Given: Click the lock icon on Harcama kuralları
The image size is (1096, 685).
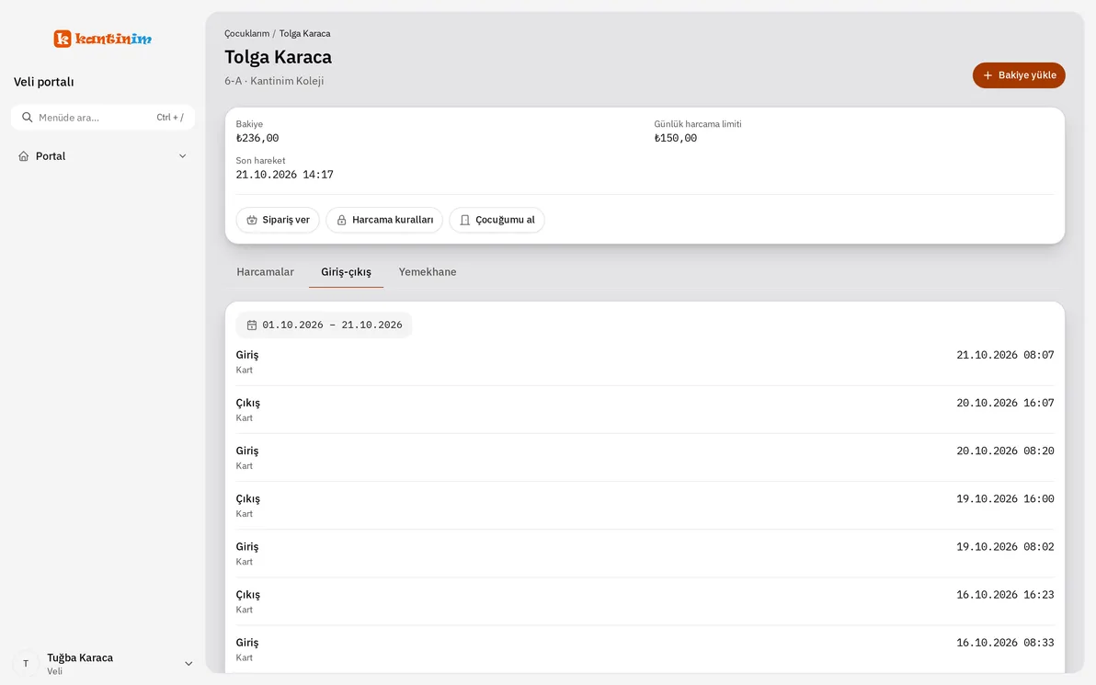Looking at the screenshot, I should pyautogui.click(x=342, y=220).
